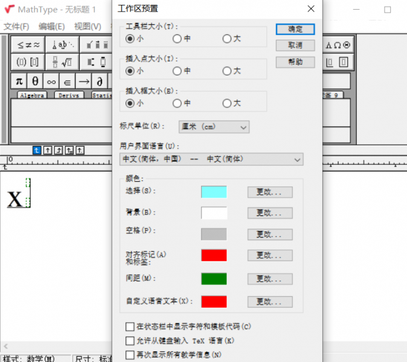The width and height of the screenshot is (407, 362).
Task: Open the 视图(V) menu
Action: [88, 26]
